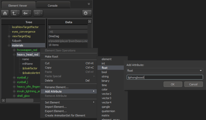The width and height of the screenshot is (206, 120).
Task: Click the up-one-level arrow icon
Action: pyautogui.click(x=14, y=13)
